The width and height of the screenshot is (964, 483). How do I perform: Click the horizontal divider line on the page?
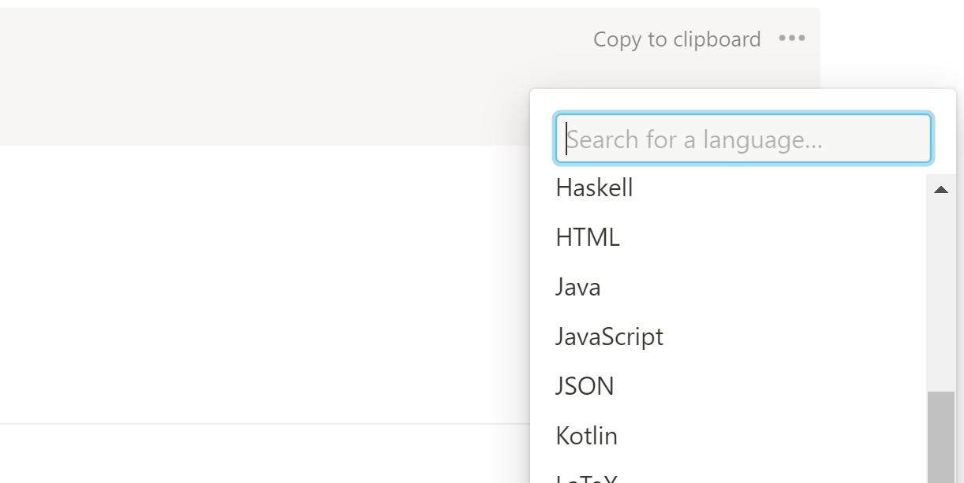coord(260,424)
